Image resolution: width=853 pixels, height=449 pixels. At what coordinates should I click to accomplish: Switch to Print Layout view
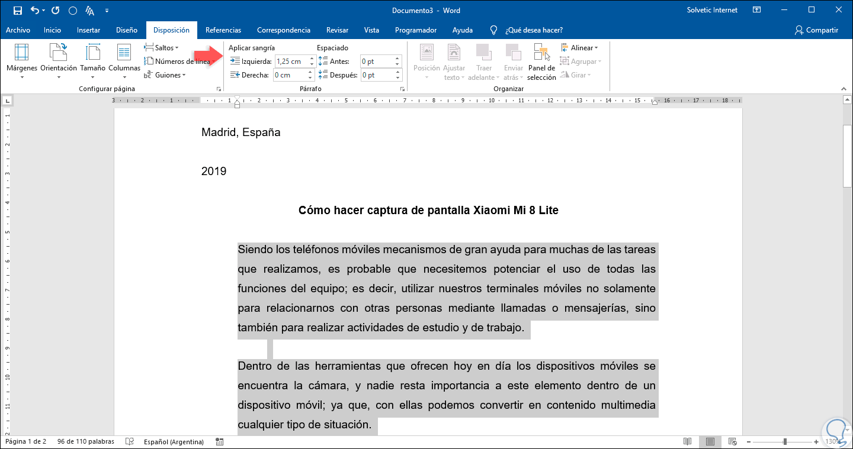[x=710, y=442]
